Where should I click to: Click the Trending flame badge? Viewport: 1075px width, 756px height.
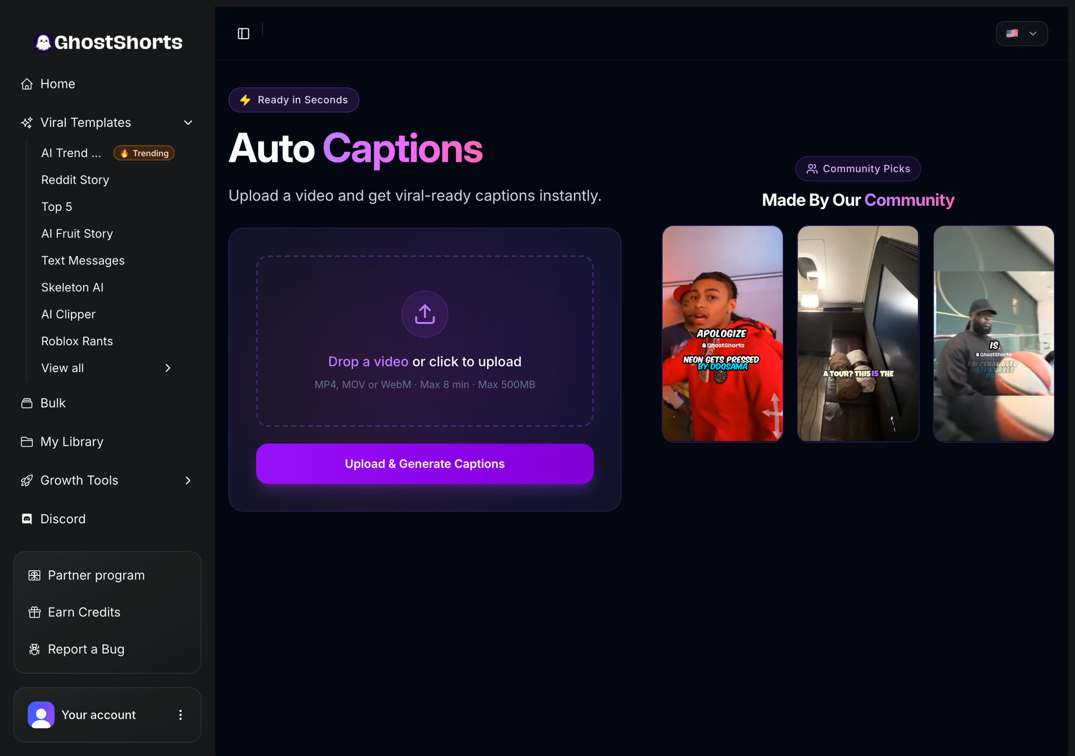144,153
